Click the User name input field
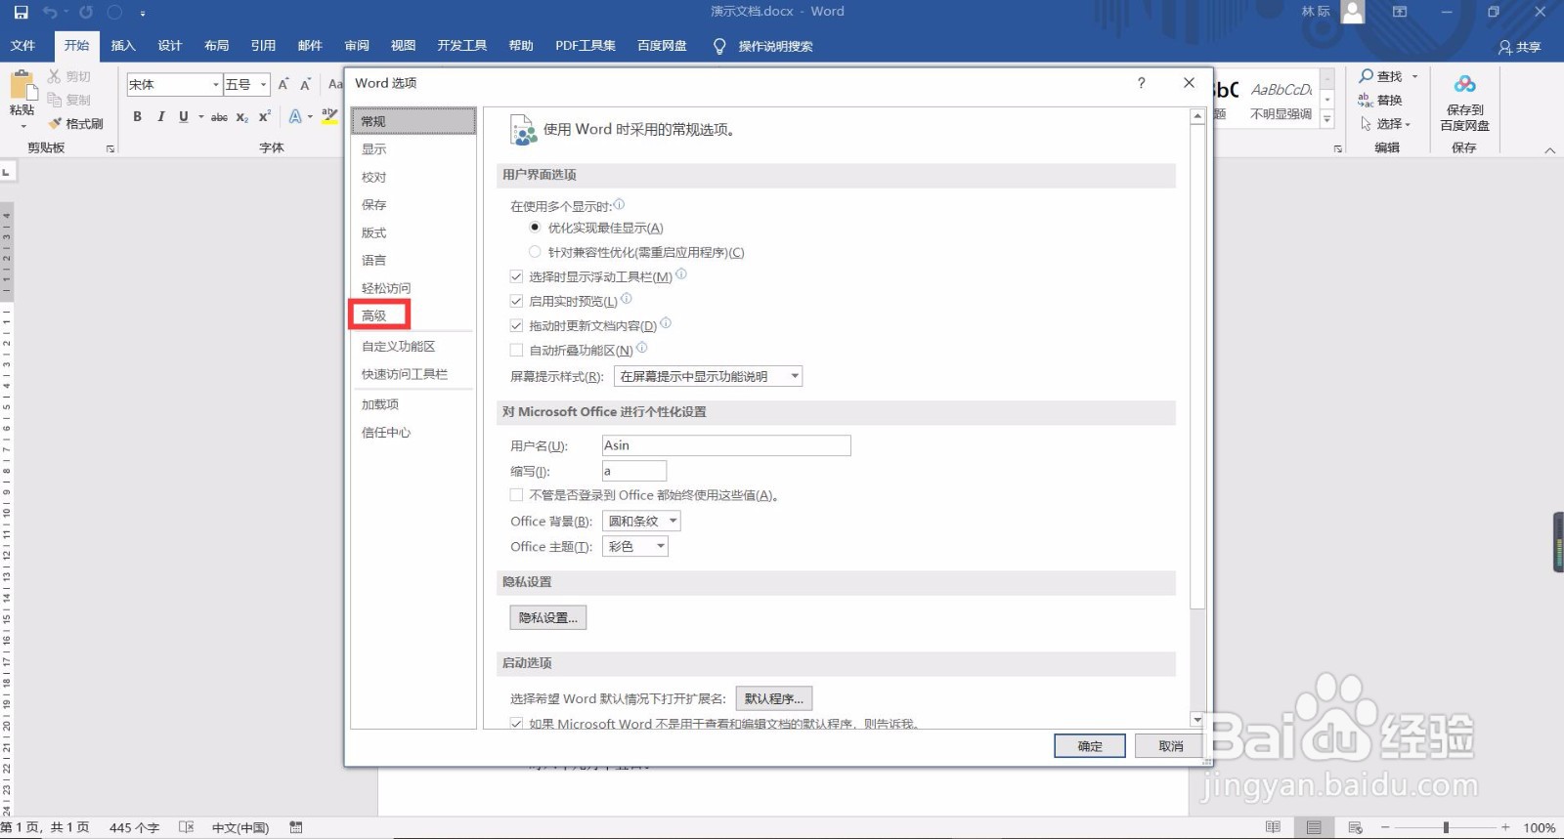 726,445
